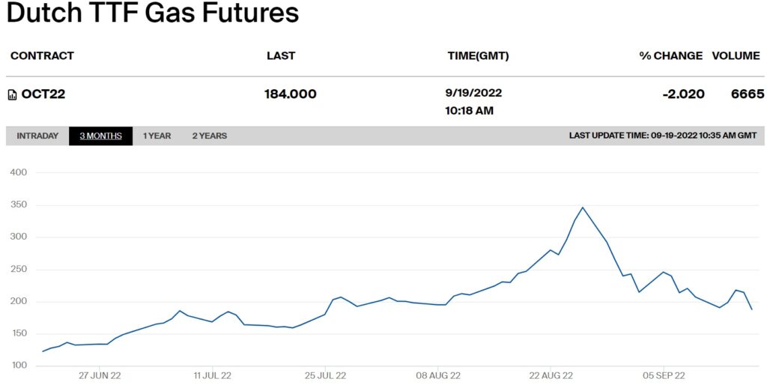Click the 22 AUG 22 axis label
The image size is (767, 385).
pyautogui.click(x=551, y=376)
